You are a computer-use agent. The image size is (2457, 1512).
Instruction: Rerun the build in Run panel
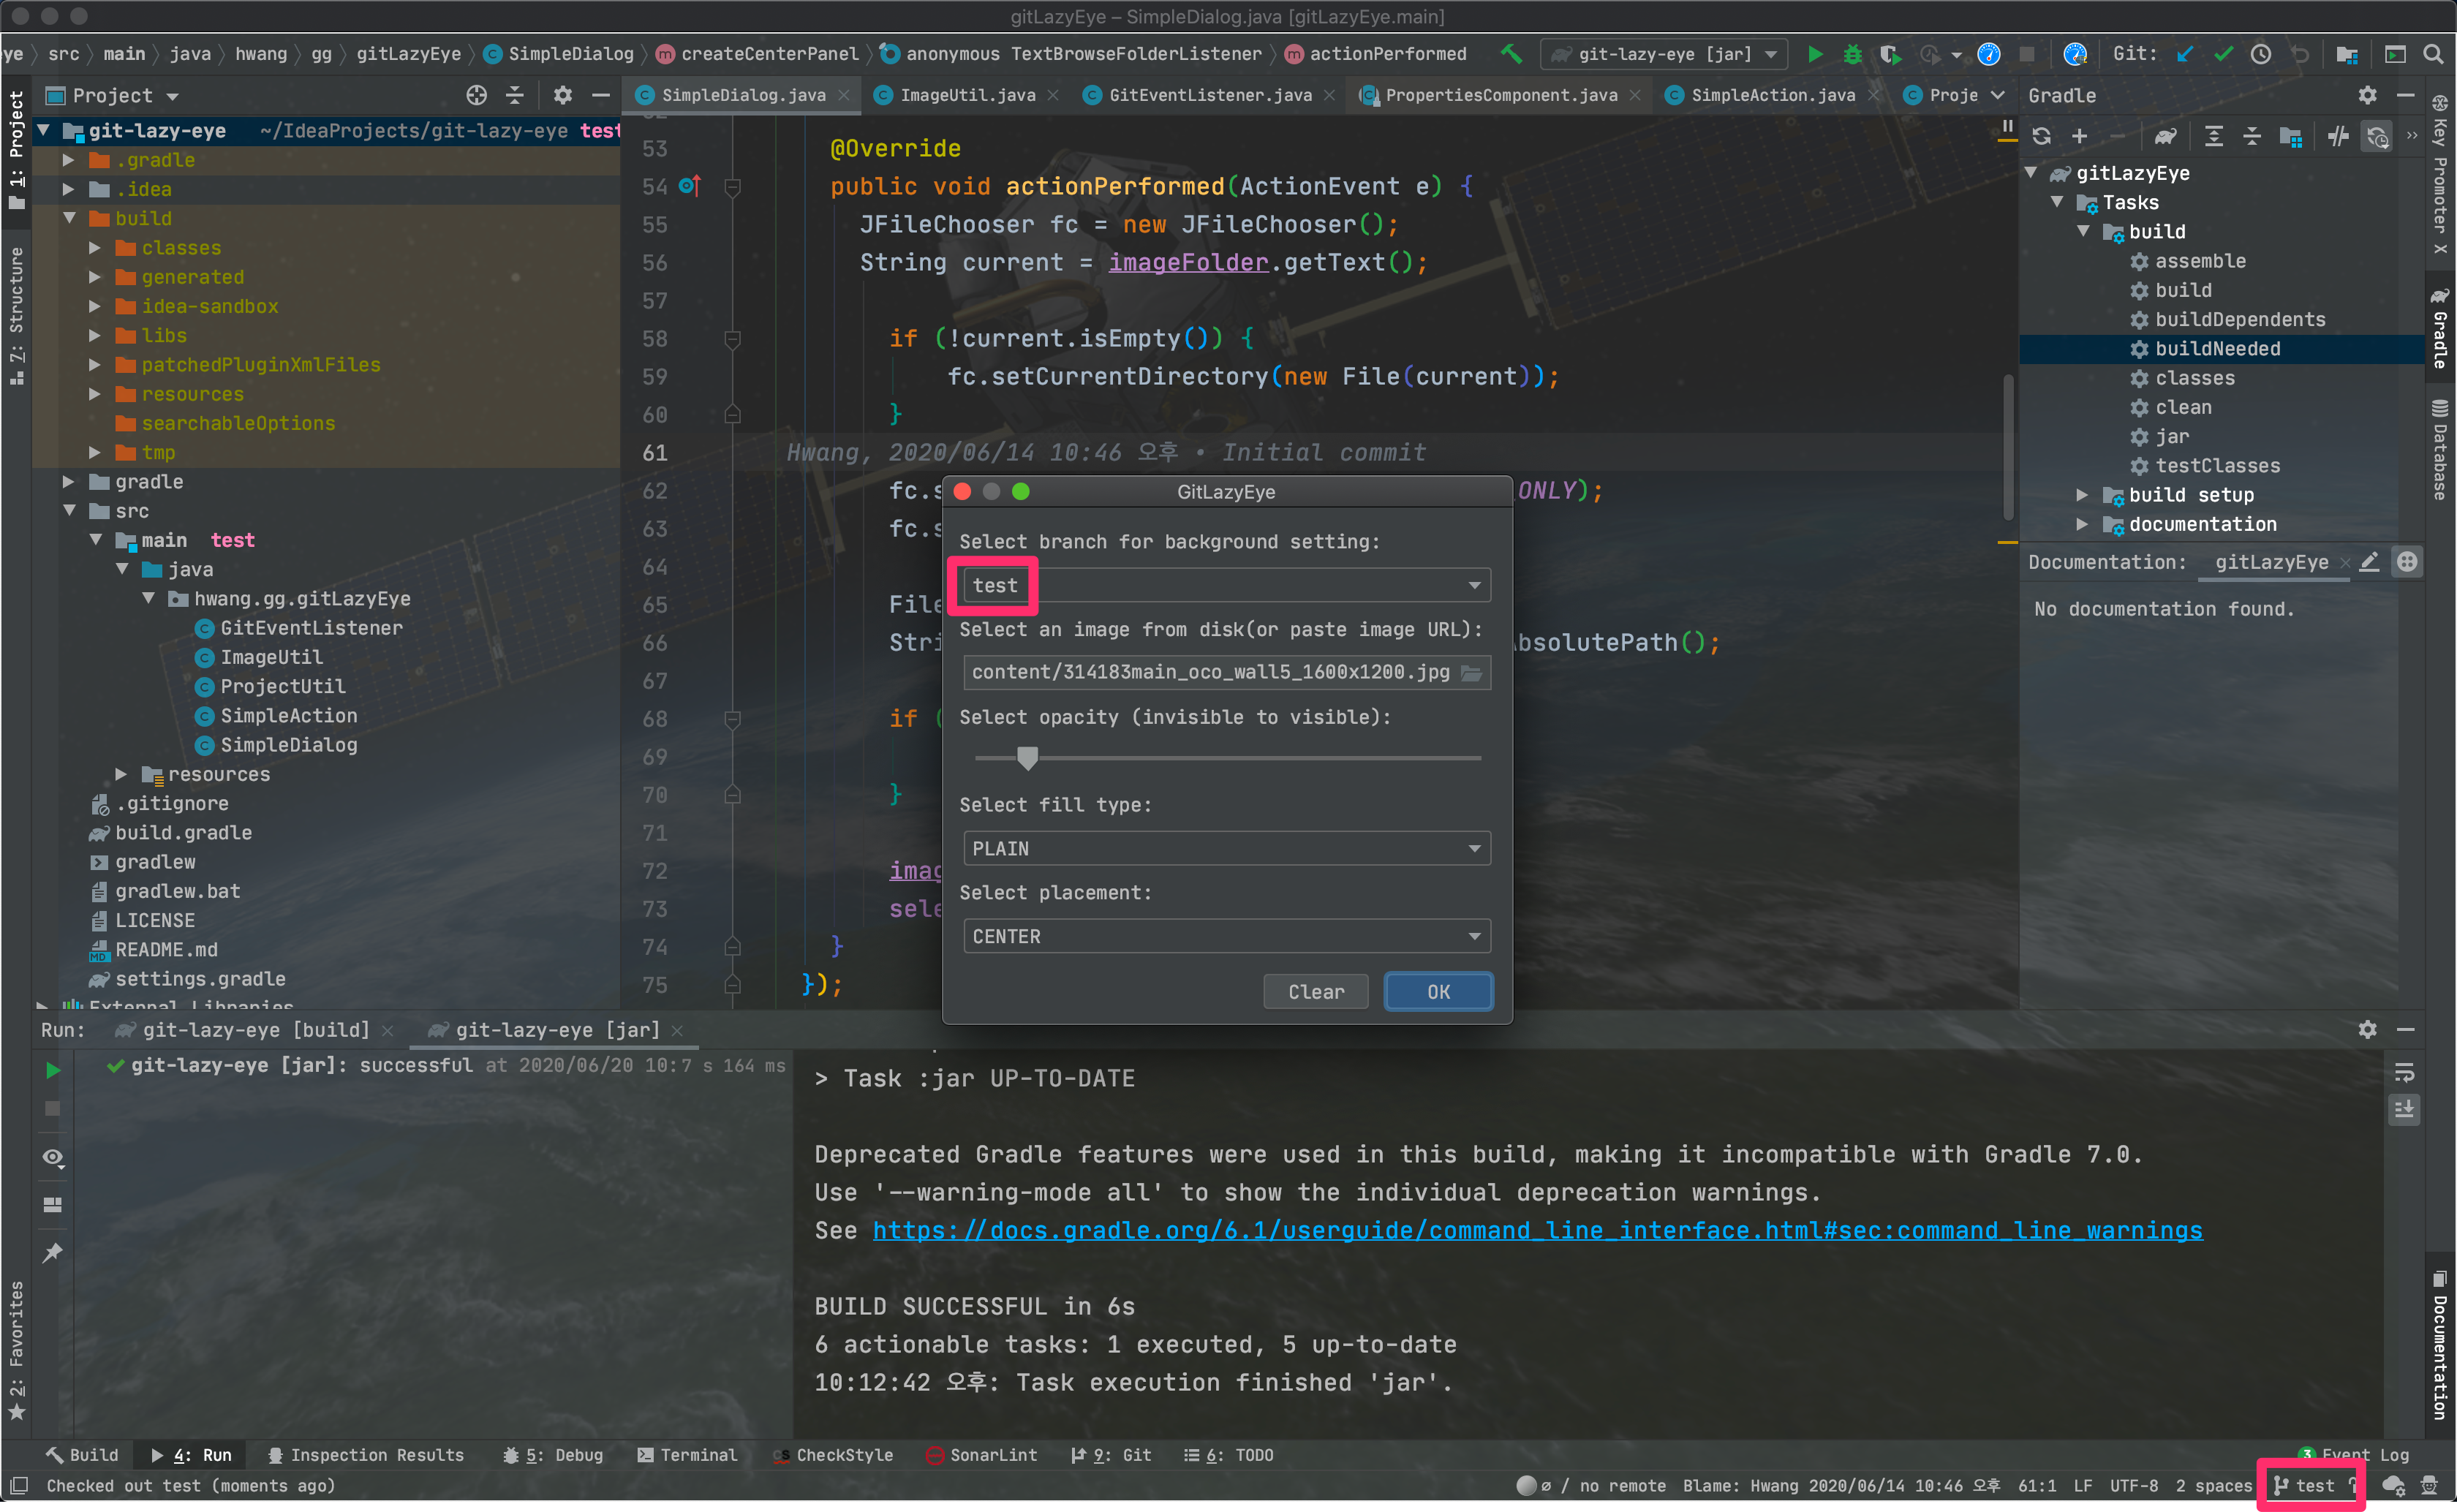(x=53, y=1070)
